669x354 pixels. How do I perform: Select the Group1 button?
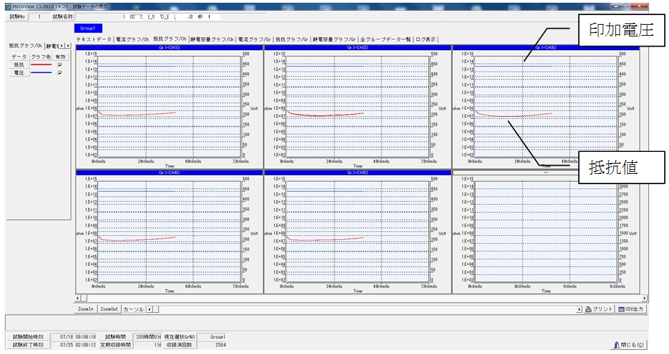pyautogui.click(x=88, y=28)
